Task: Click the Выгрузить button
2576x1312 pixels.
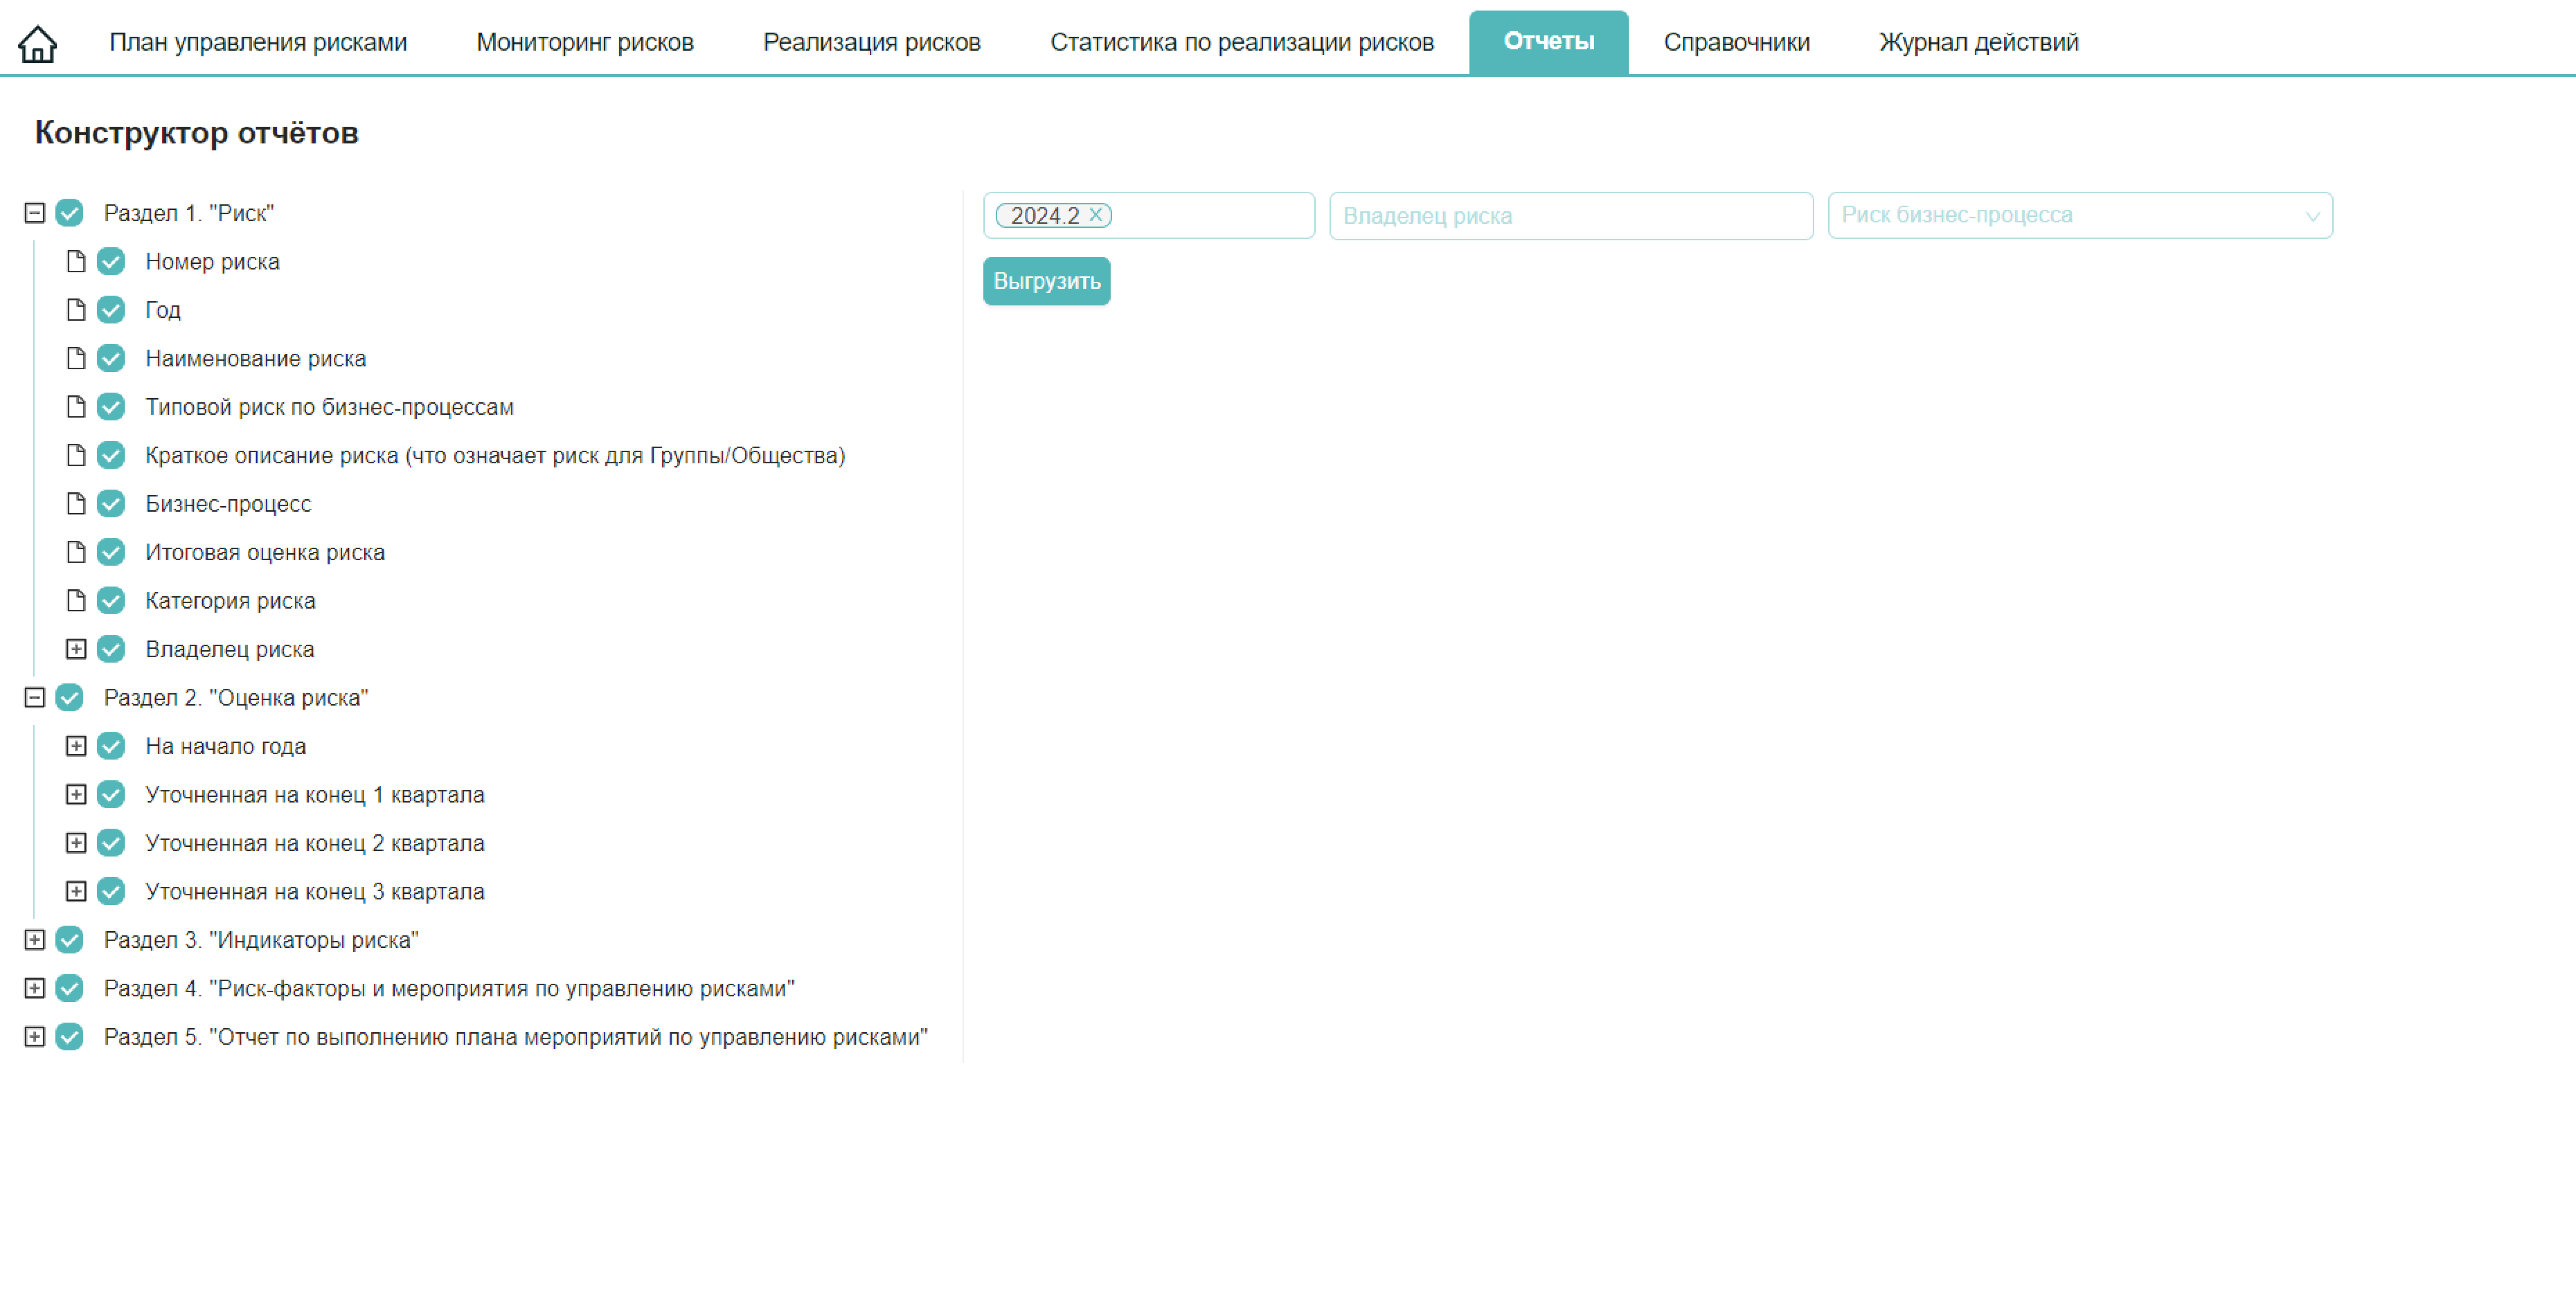Action: point(1047,281)
